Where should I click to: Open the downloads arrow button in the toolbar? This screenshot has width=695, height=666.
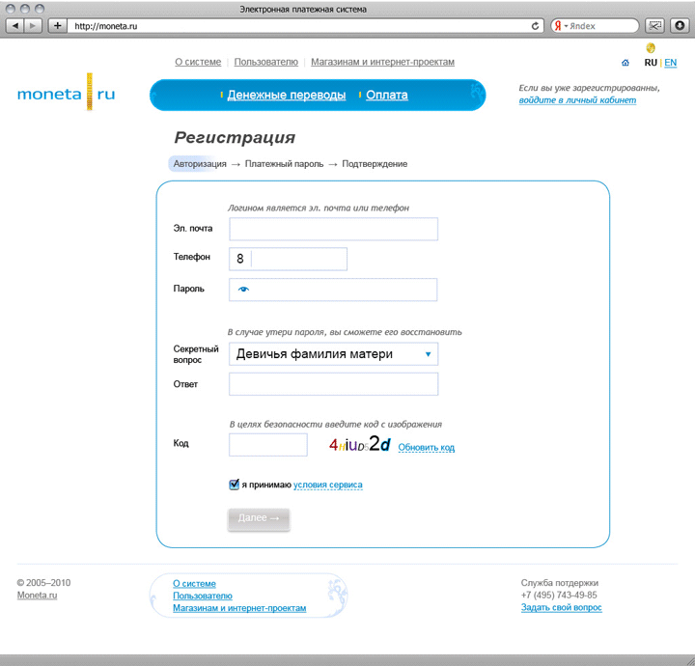680,26
